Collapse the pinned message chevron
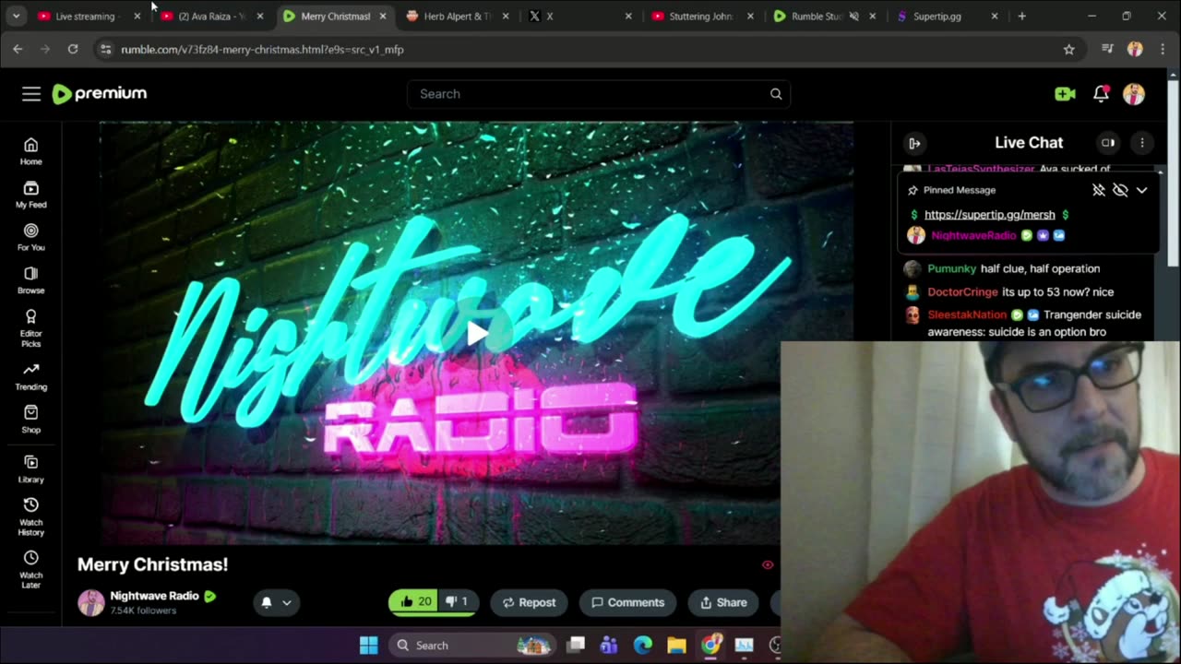This screenshot has width=1181, height=664. (1141, 190)
